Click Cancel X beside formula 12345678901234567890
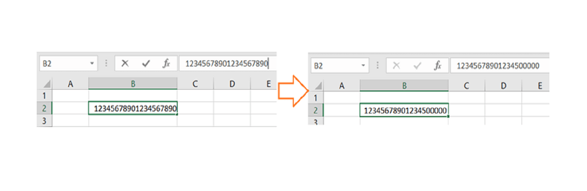587x191 pixels. pos(125,64)
